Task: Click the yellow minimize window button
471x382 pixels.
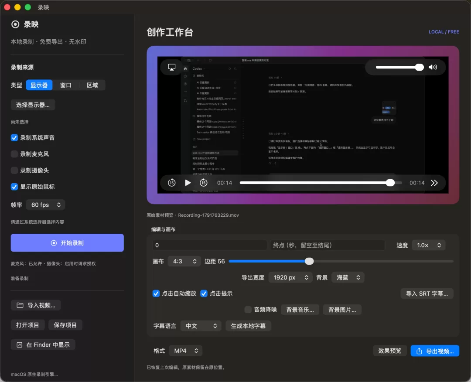Action: pyautogui.click(x=17, y=7)
